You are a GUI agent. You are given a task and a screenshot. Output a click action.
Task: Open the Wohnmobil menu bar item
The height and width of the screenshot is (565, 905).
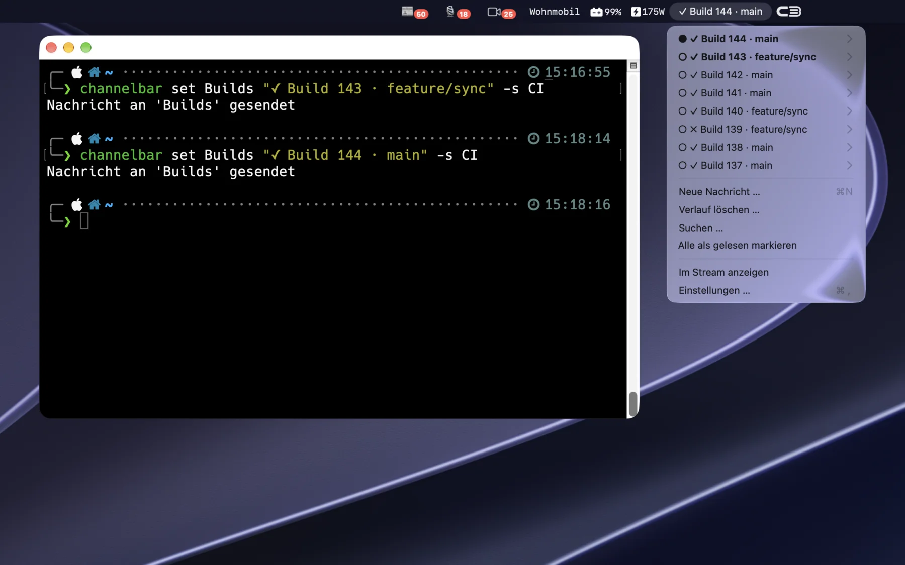554,12
